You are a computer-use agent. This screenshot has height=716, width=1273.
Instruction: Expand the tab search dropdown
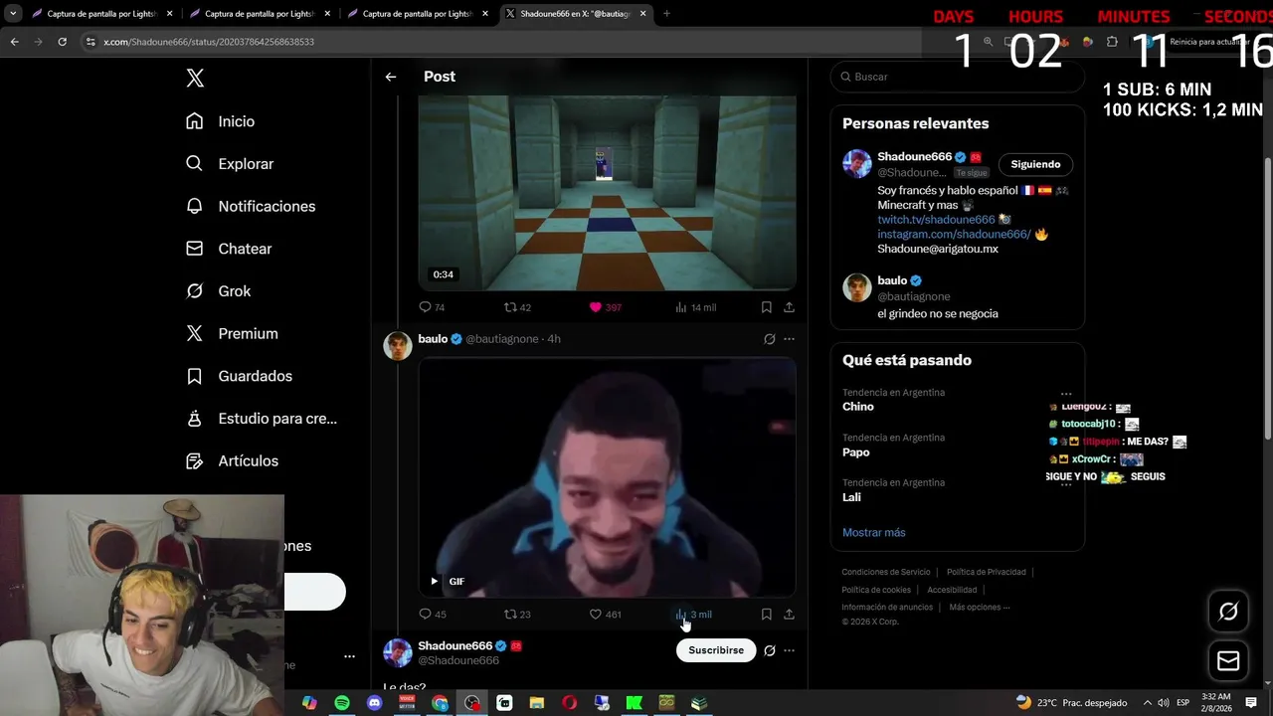pyautogui.click(x=13, y=14)
